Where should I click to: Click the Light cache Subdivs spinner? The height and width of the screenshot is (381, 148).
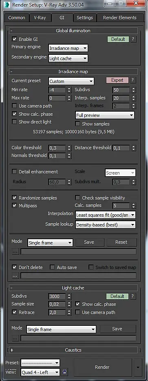[69, 296]
